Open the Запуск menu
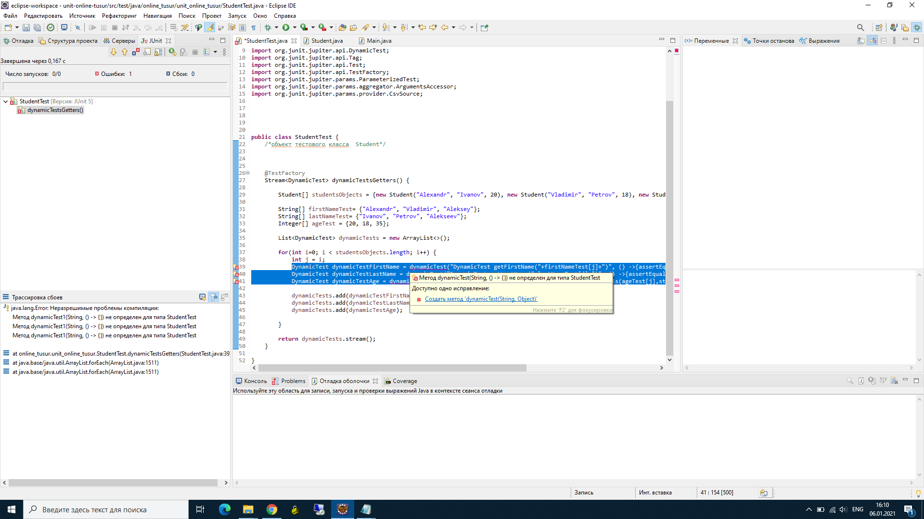The width and height of the screenshot is (924, 519). pos(237,16)
